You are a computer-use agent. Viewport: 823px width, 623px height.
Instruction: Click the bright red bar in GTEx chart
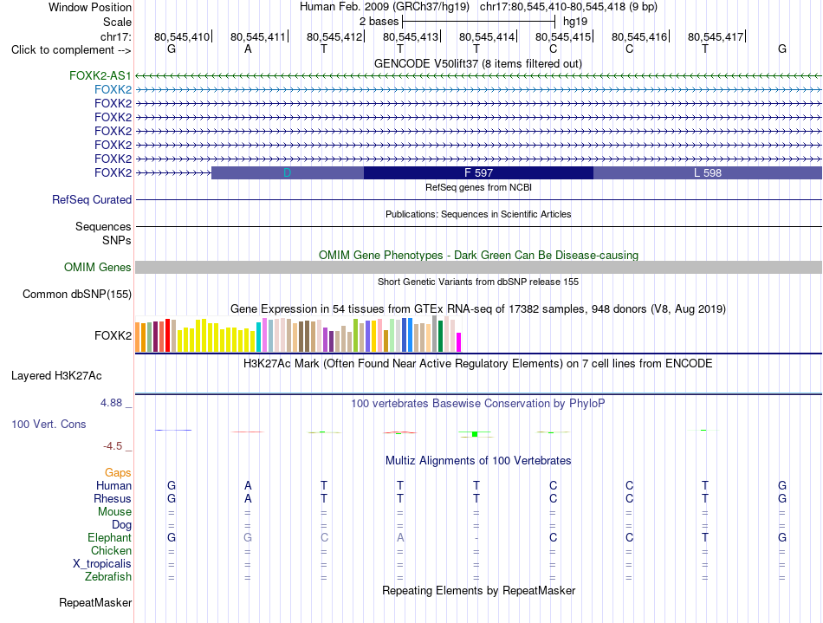[x=168, y=335]
